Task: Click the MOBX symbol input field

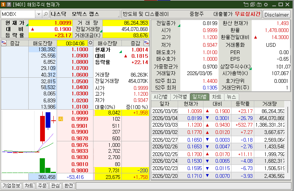Action: pyautogui.click(x=18, y=14)
